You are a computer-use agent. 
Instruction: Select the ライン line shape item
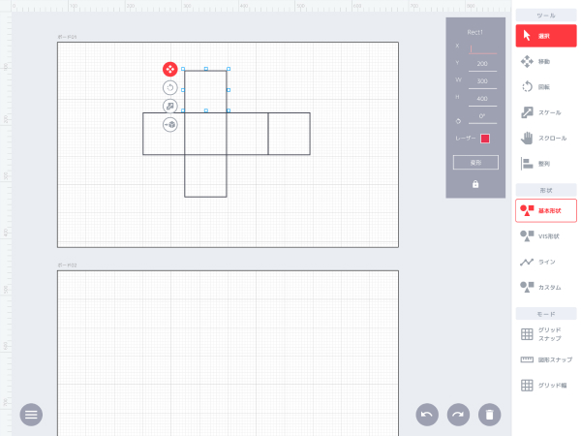click(x=545, y=262)
